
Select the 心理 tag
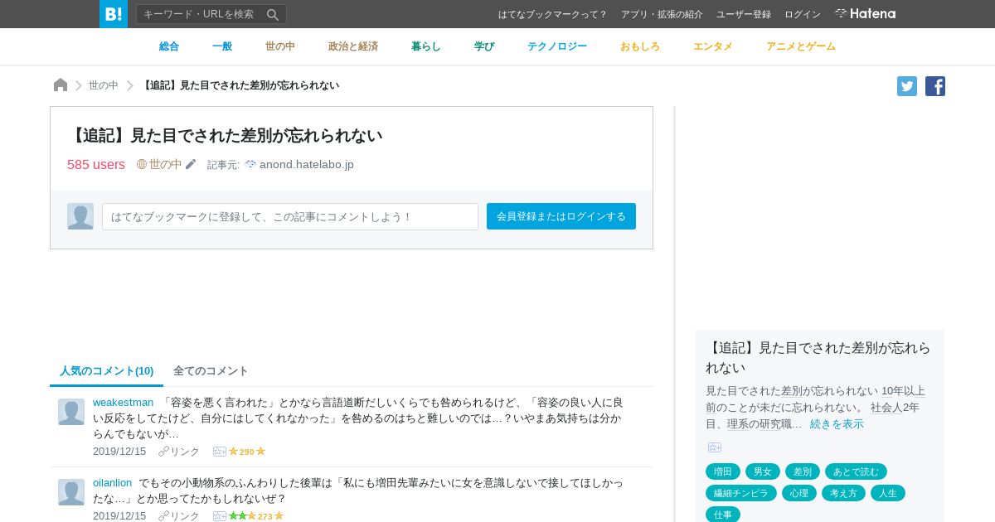point(799,493)
